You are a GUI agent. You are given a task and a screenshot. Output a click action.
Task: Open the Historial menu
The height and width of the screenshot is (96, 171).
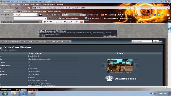(25, 4)
